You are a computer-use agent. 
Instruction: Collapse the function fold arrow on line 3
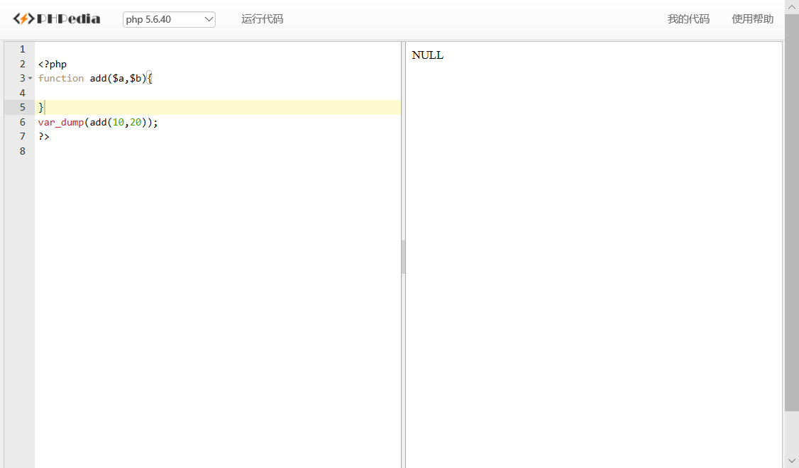pyautogui.click(x=30, y=79)
